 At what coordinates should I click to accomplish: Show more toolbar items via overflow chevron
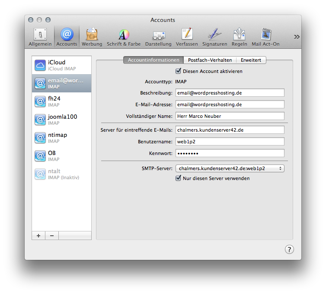point(296,37)
